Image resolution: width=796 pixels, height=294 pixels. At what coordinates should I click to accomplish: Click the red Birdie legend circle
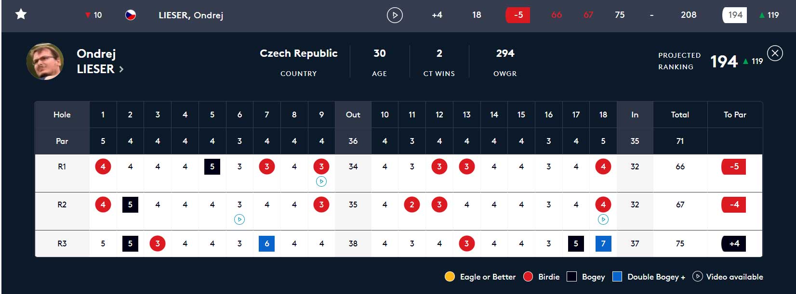coord(528,277)
